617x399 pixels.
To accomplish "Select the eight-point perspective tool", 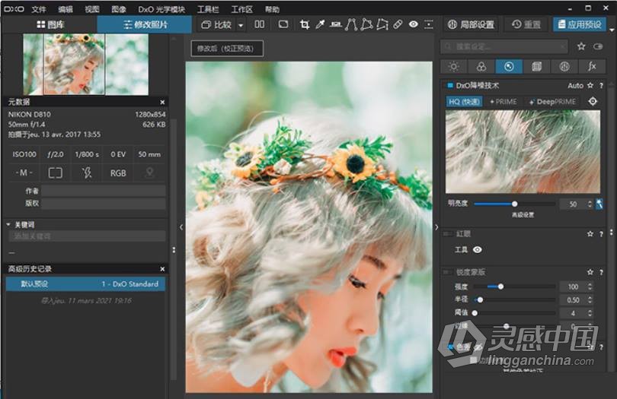I will coord(382,25).
